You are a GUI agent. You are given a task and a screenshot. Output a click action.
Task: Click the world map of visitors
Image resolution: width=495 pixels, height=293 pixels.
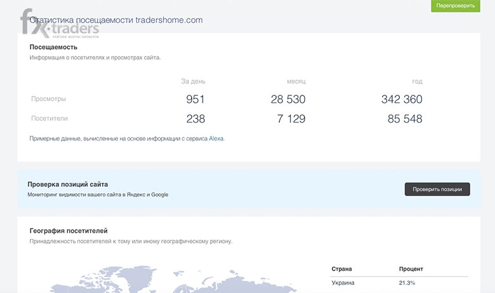173,279
